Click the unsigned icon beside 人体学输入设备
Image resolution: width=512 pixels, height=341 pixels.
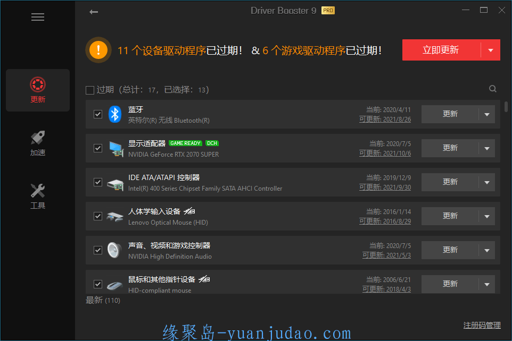click(189, 211)
